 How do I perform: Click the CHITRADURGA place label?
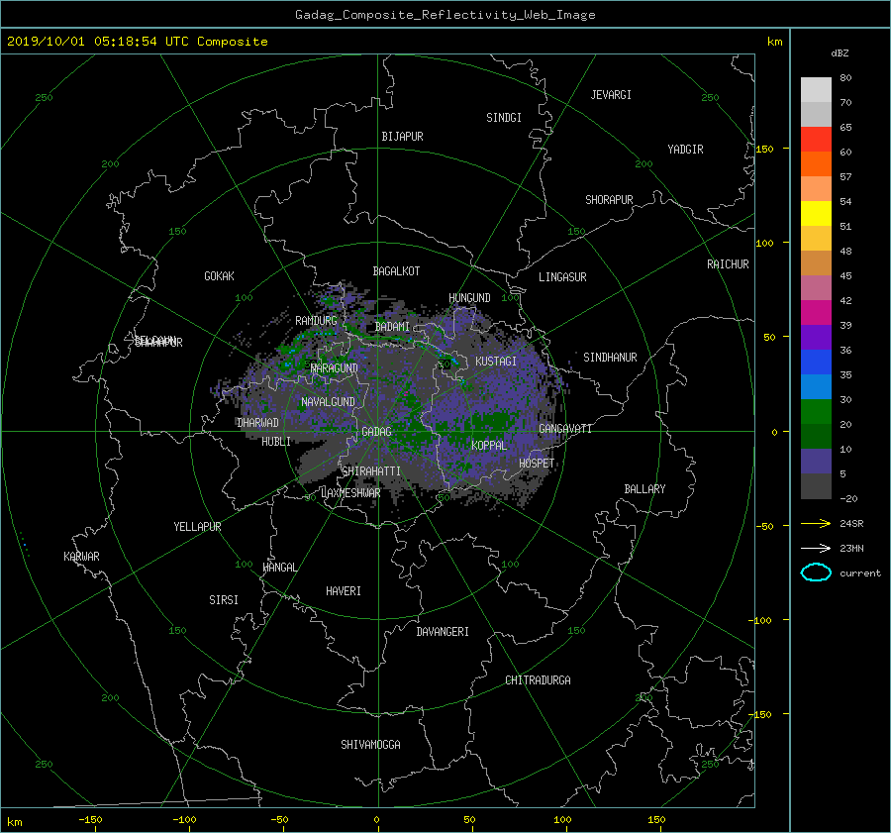coord(538,680)
